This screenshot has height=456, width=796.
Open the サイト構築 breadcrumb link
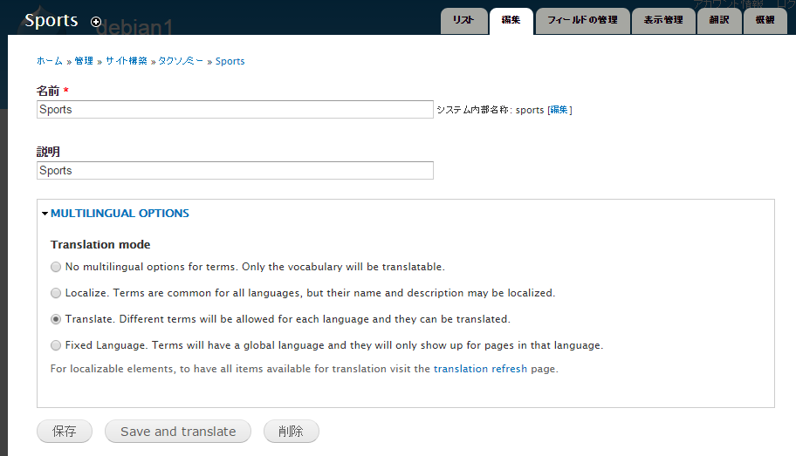pyautogui.click(x=126, y=61)
